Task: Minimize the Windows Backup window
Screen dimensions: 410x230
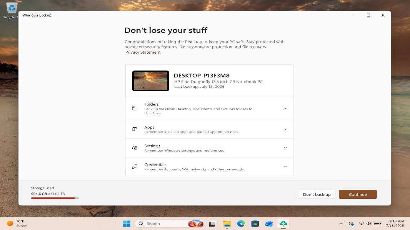Action: coord(354,15)
